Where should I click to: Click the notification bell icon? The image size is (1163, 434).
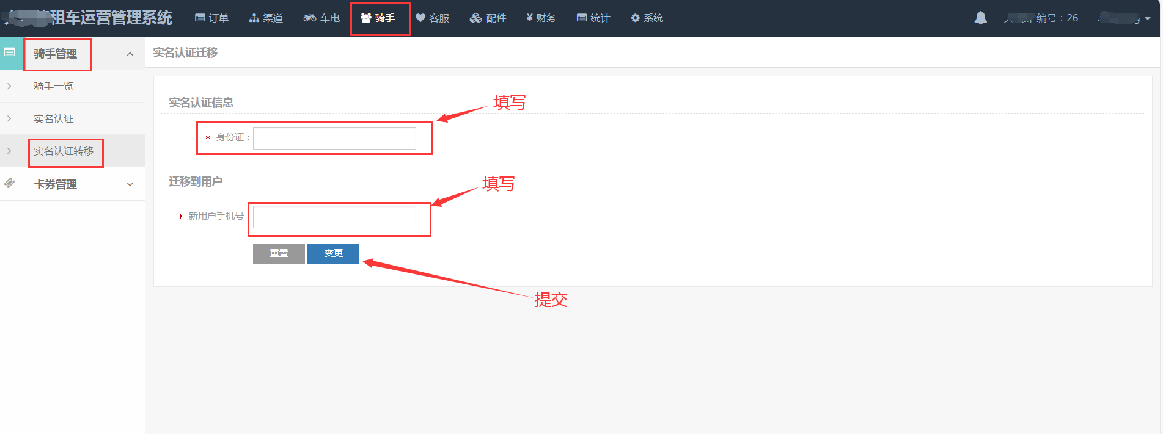coord(980,18)
